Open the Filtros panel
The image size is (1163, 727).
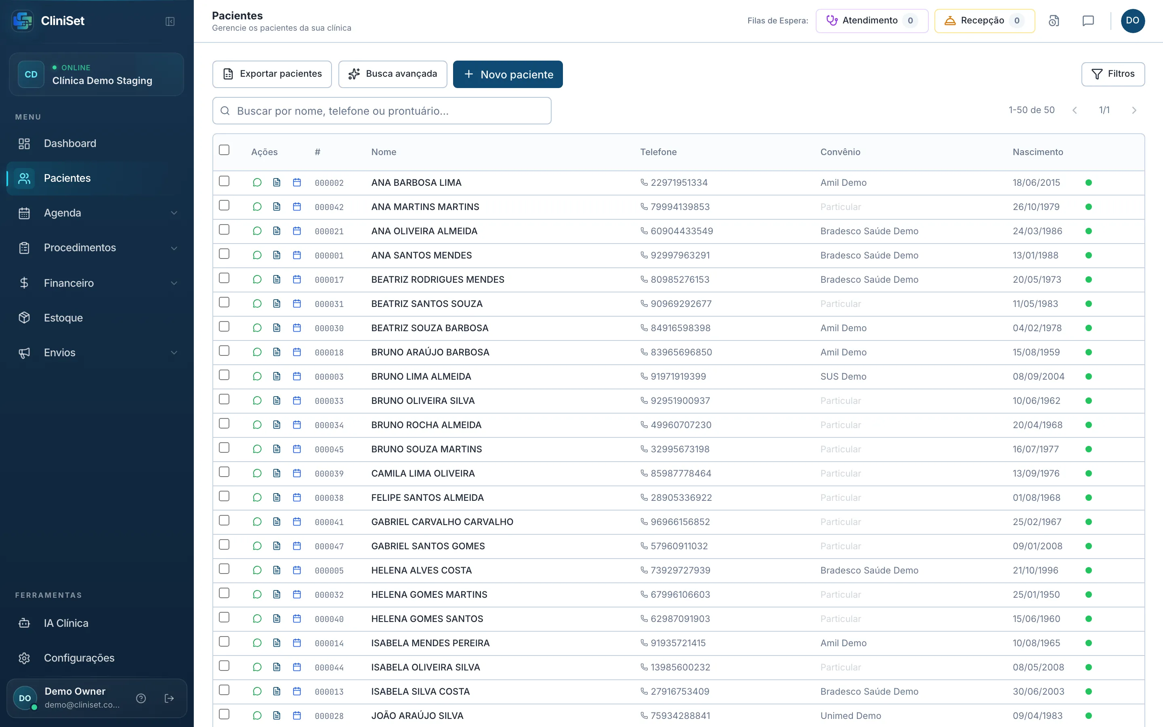coord(1113,74)
